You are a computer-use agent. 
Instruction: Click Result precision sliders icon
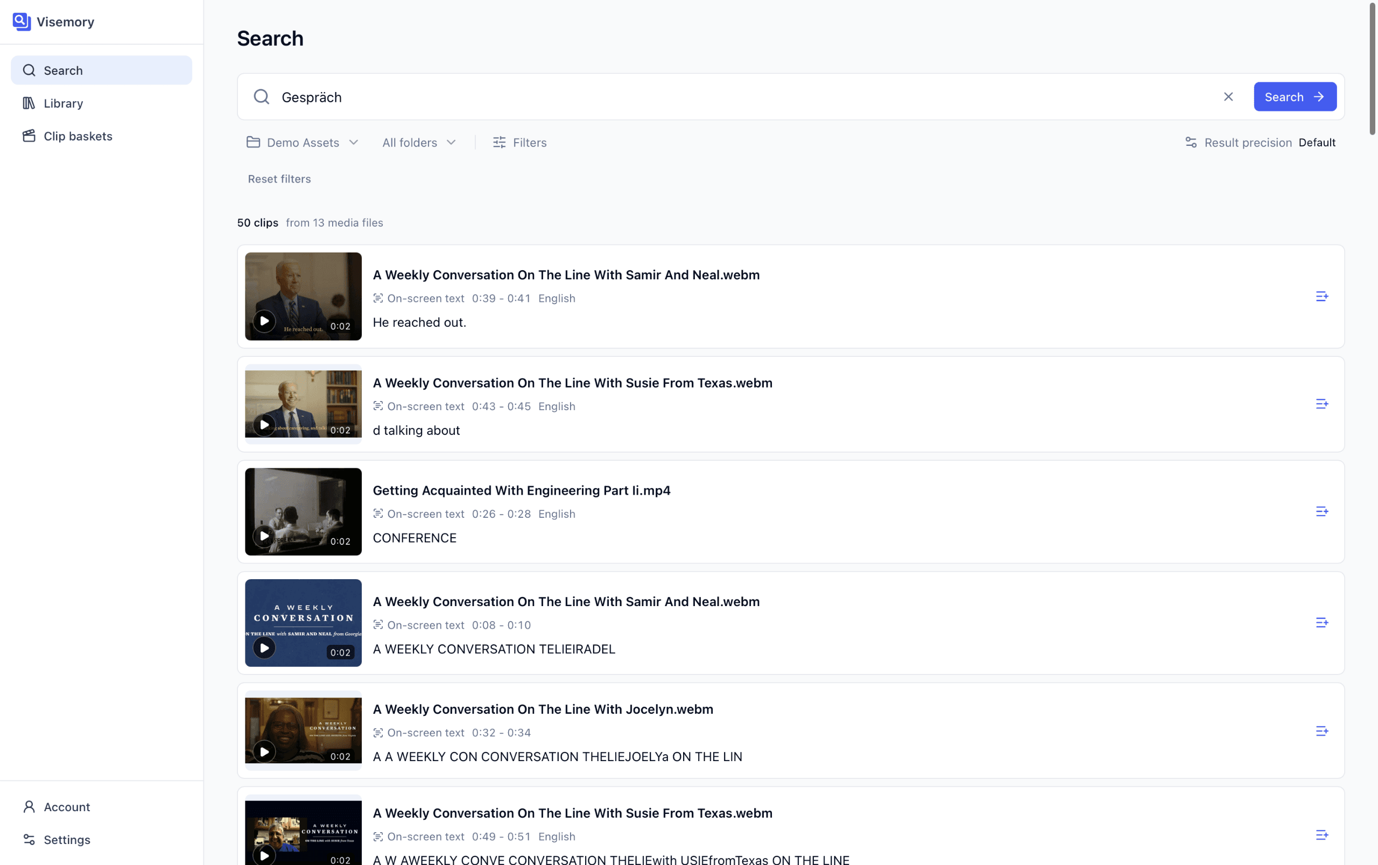(x=1190, y=143)
